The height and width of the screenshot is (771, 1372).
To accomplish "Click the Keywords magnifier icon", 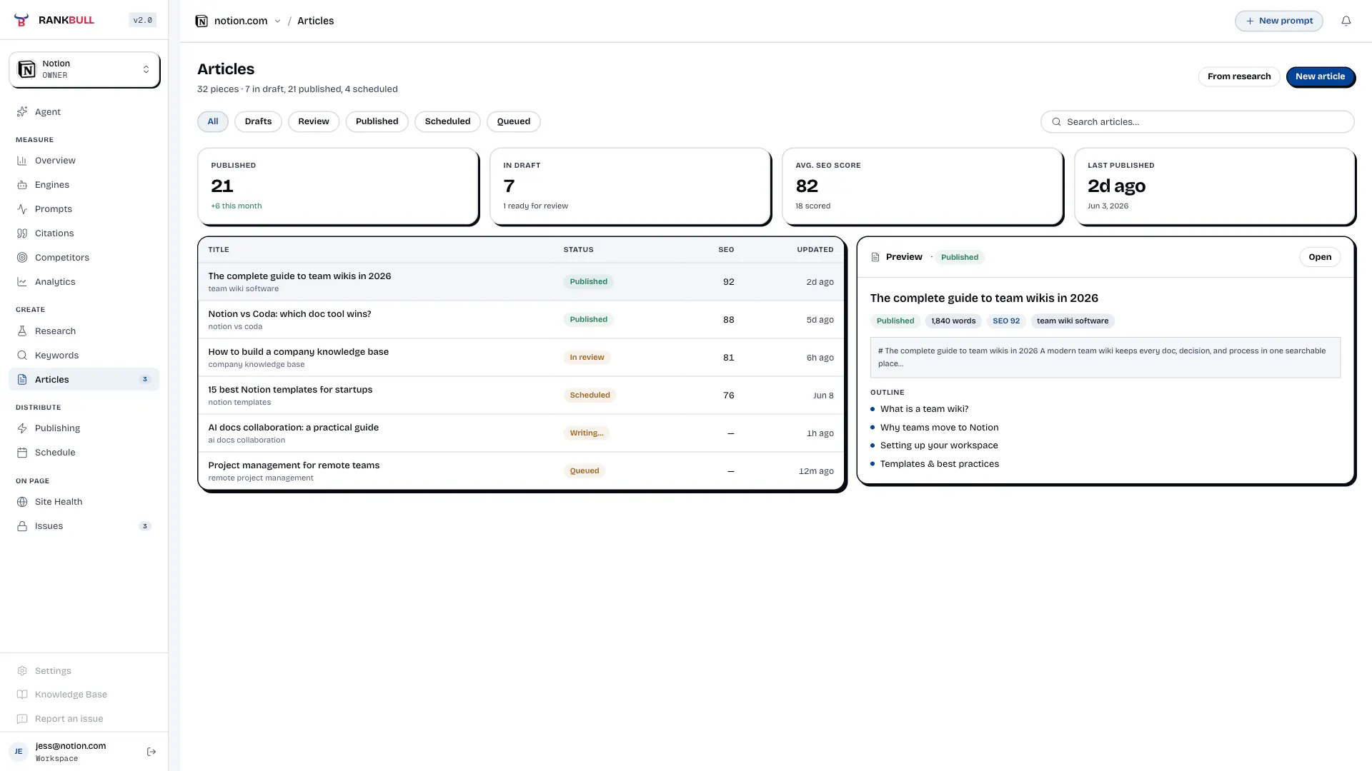I will pos(22,356).
